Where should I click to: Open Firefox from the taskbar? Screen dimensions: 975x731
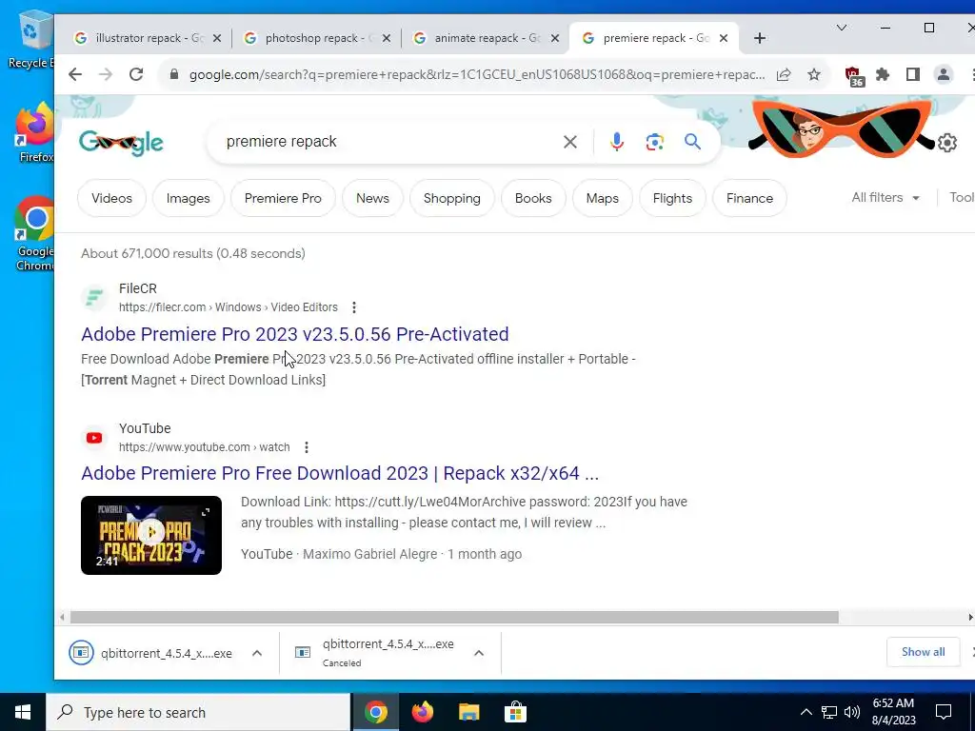tap(422, 712)
